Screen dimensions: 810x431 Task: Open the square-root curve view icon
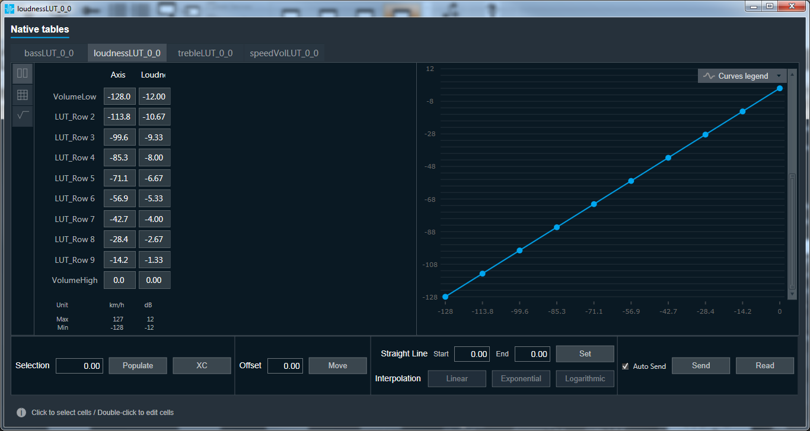click(23, 116)
